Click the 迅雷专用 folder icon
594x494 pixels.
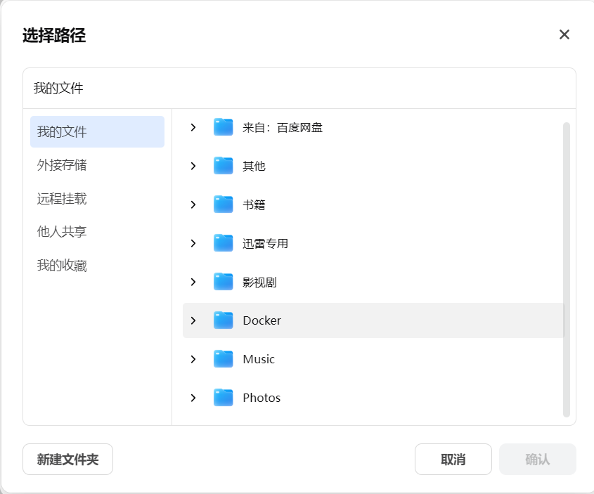(x=223, y=243)
